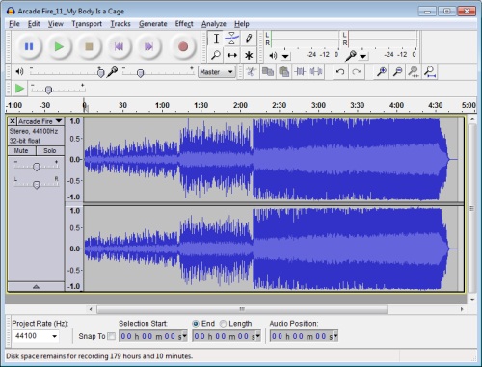Click the Paste clipboard icon

pos(283,71)
